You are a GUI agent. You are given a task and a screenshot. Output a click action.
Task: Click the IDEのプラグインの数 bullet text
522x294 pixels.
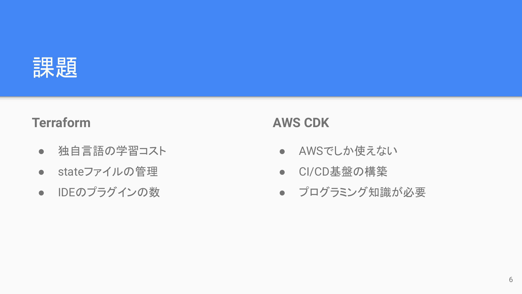(109, 192)
